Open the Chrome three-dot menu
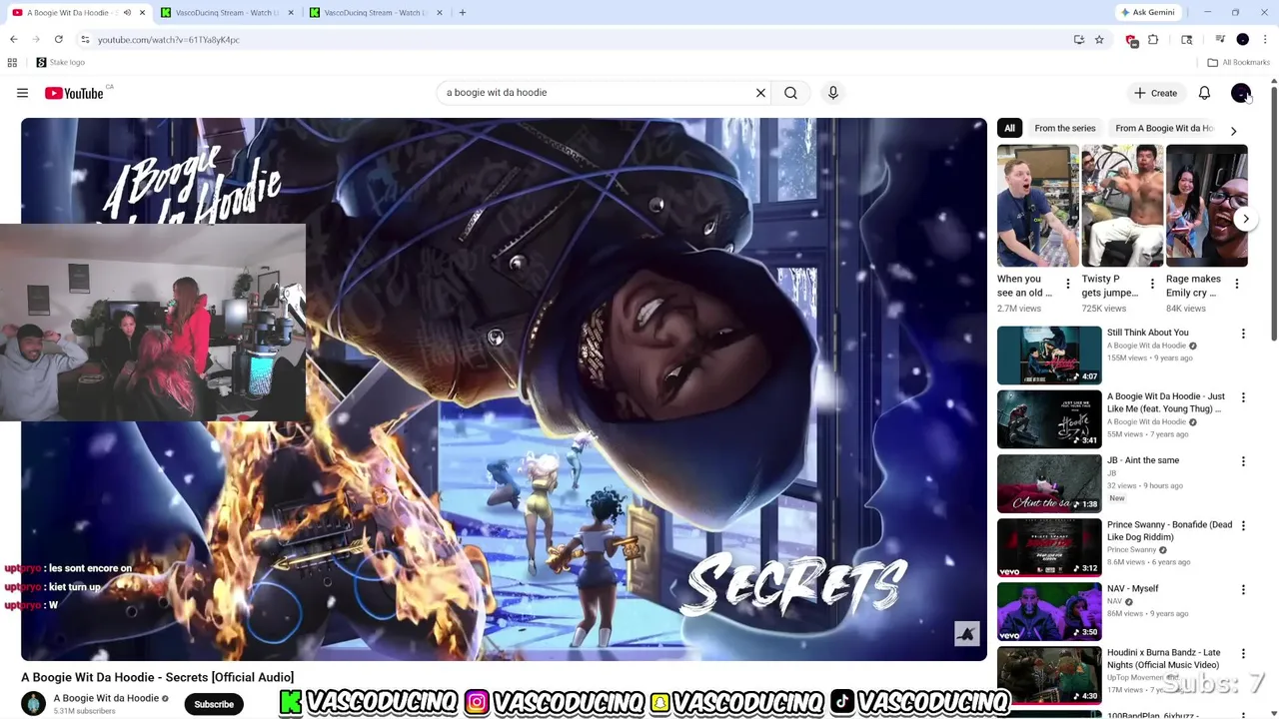Screen dimensions: 1279x719 (x=1265, y=39)
